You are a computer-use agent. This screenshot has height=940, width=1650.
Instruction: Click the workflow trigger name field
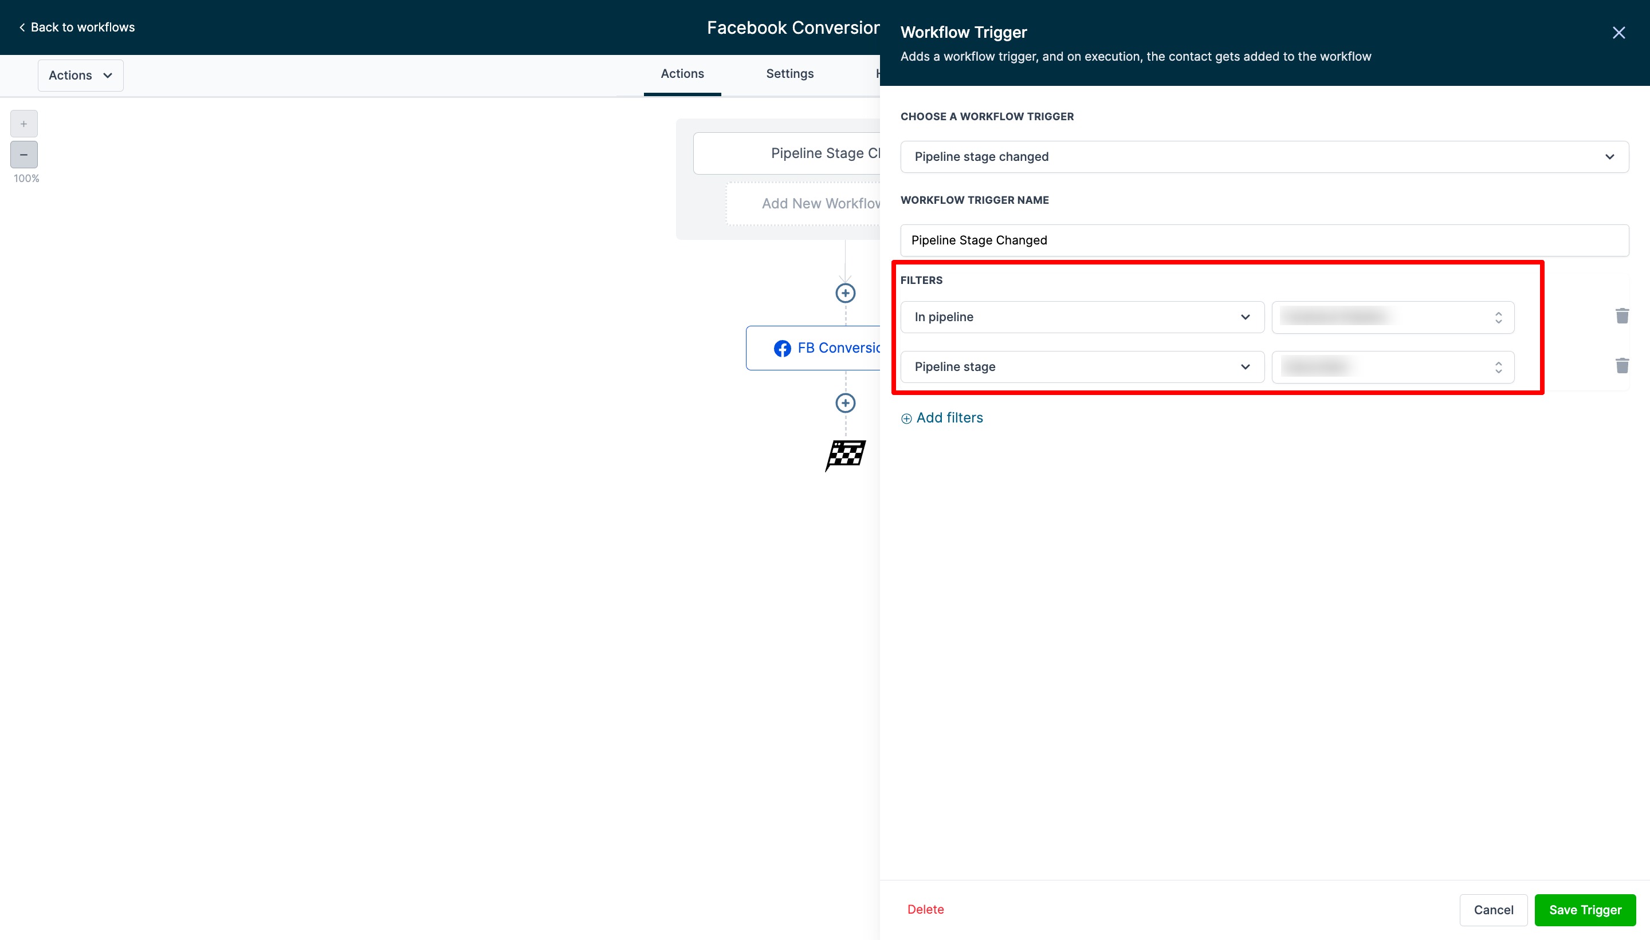click(x=1264, y=240)
